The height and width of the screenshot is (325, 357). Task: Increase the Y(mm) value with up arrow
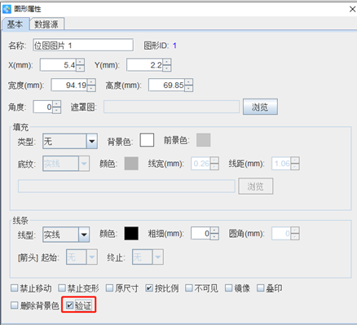[x=167, y=62]
